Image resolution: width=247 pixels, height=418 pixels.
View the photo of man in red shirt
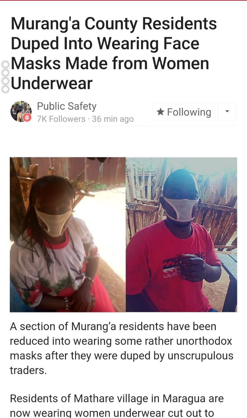pos(181,234)
